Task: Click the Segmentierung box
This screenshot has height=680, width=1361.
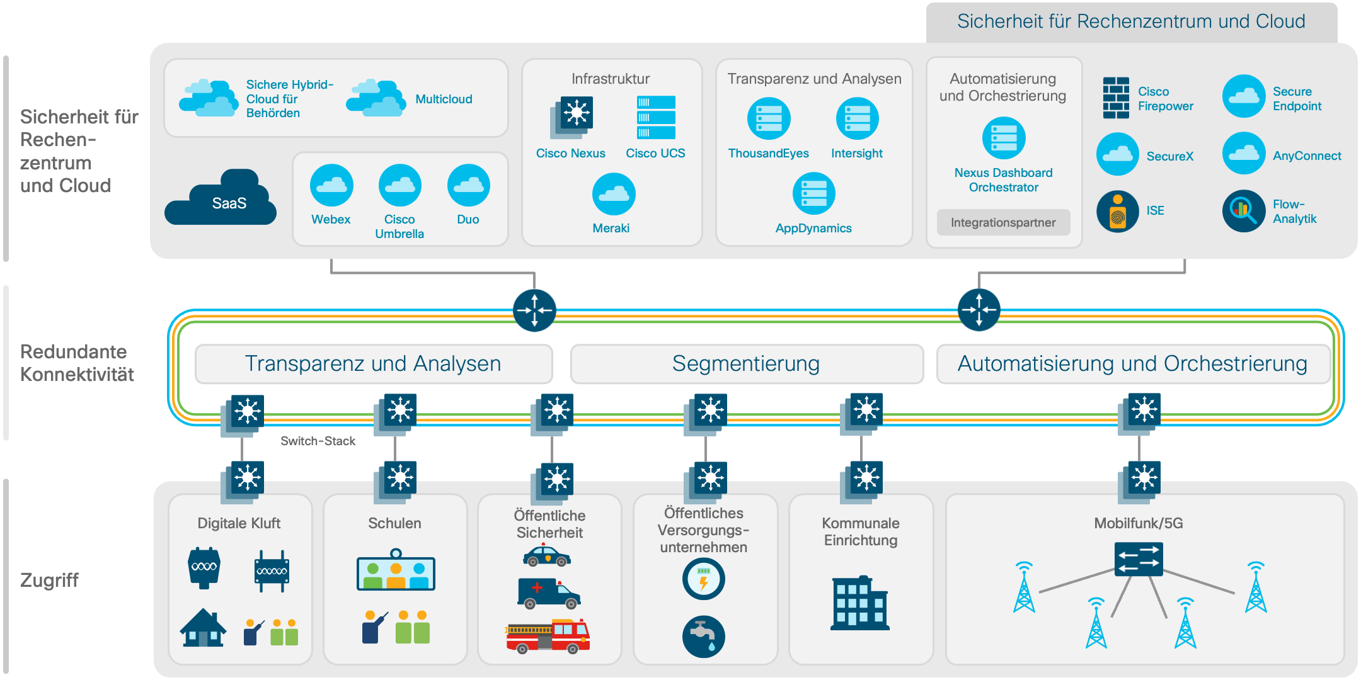Action: click(x=747, y=364)
